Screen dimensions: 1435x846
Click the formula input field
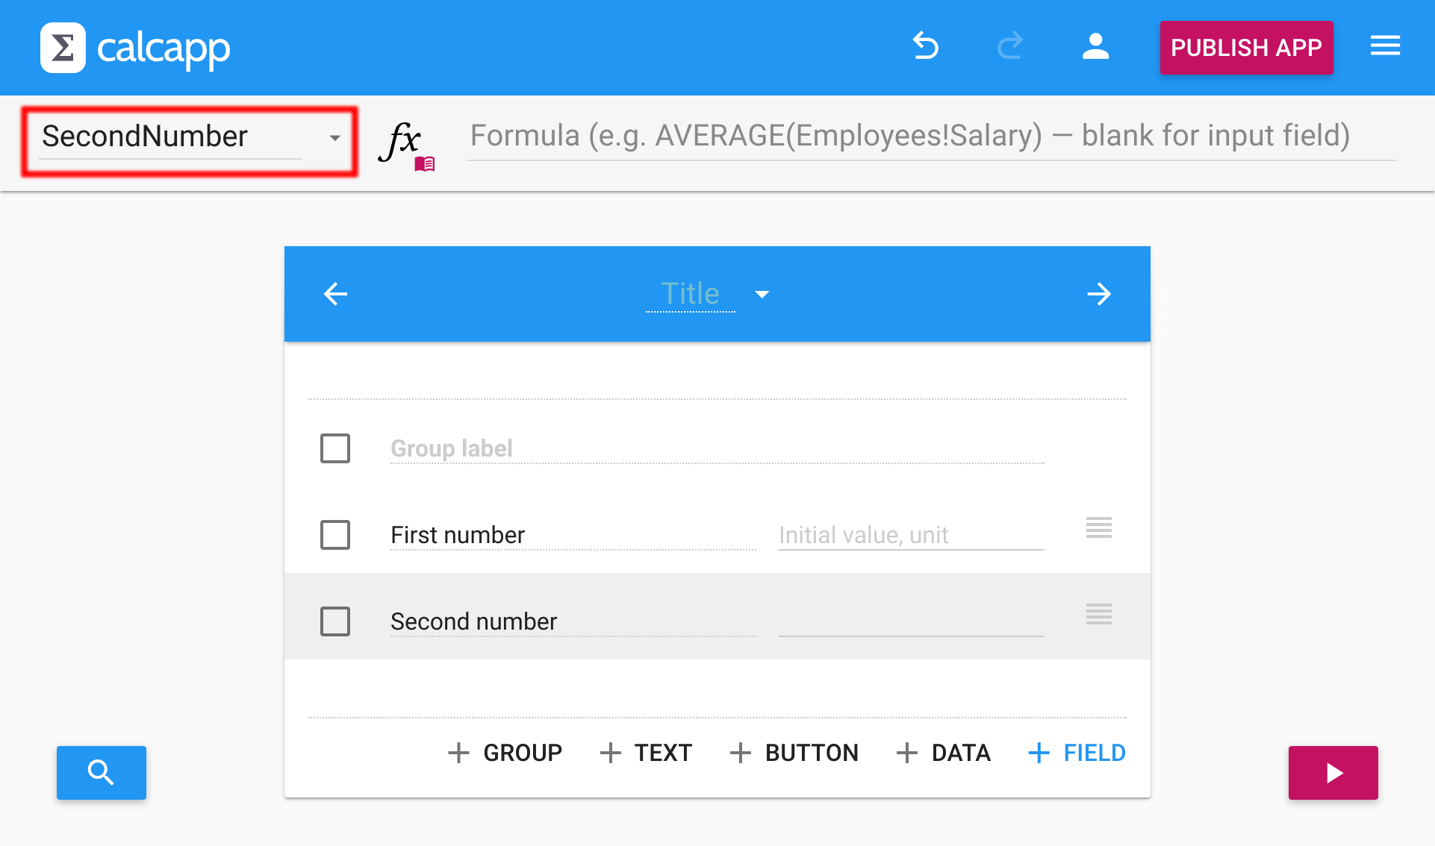930,137
